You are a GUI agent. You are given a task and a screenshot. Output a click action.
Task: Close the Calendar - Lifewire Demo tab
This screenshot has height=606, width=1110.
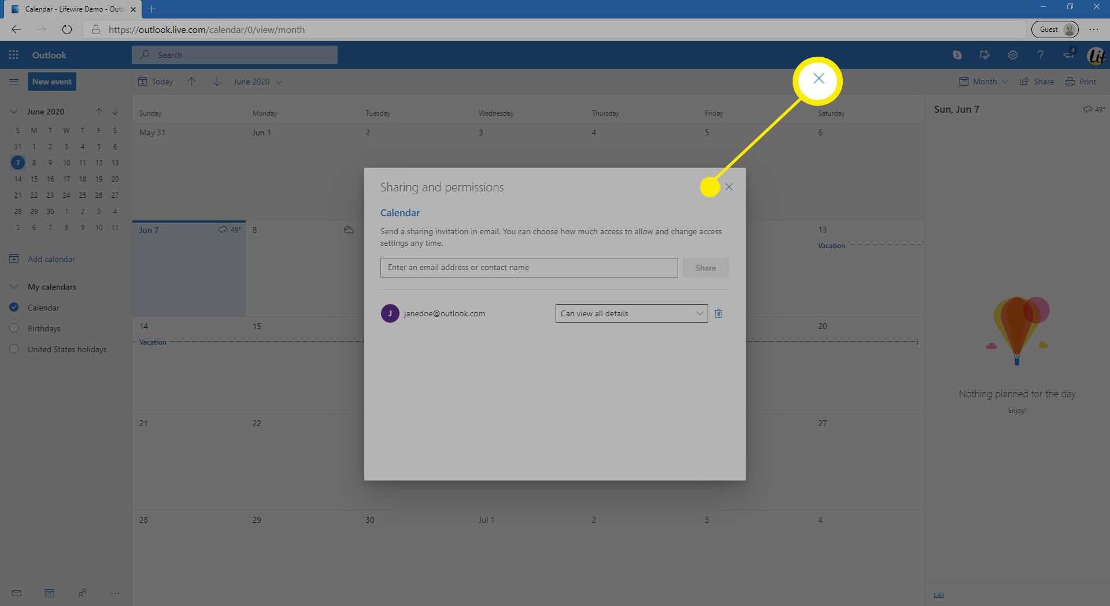point(133,9)
